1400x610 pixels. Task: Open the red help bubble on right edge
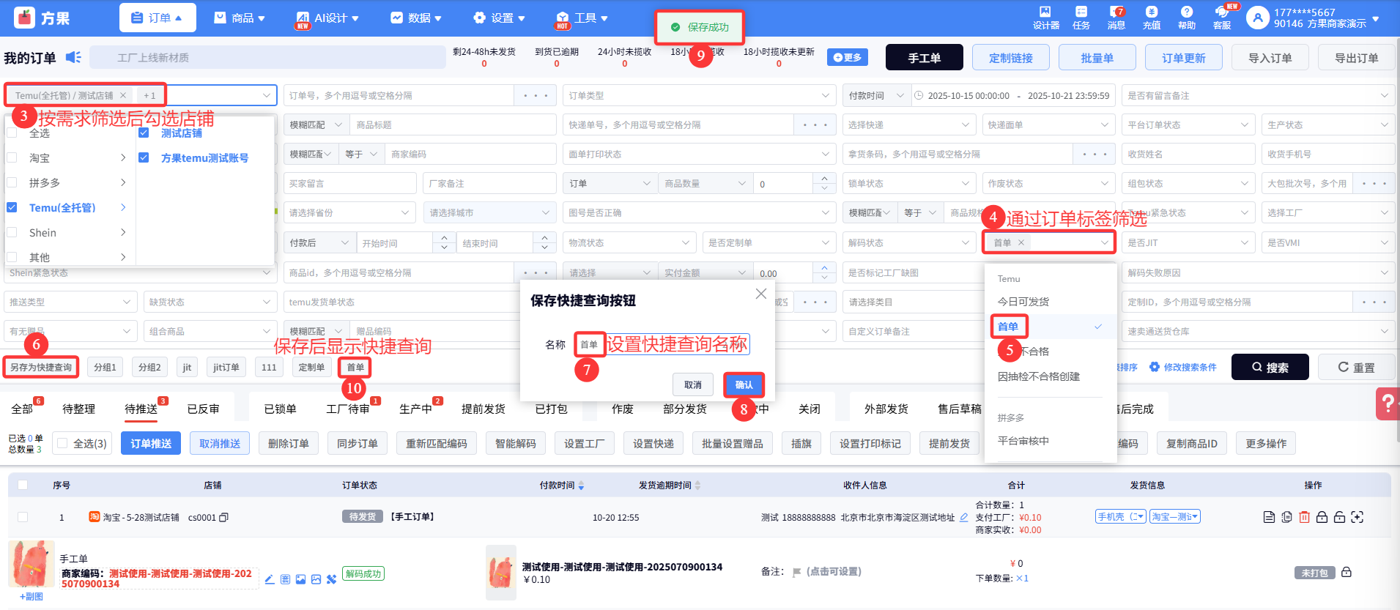coord(1388,403)
